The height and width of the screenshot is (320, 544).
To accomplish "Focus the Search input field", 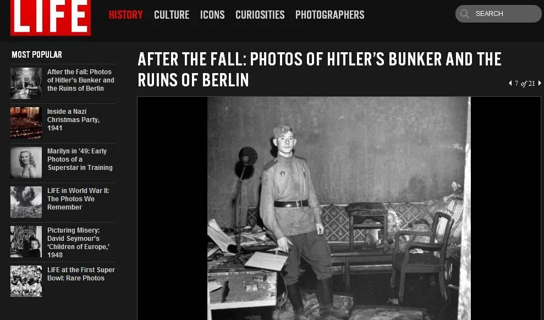I will pos(498,14).
